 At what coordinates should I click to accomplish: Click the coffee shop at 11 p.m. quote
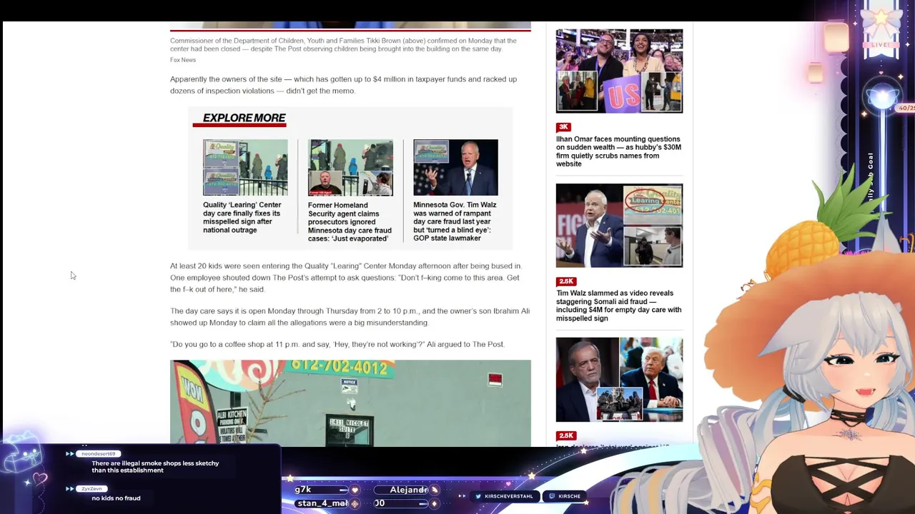[337, 344]
